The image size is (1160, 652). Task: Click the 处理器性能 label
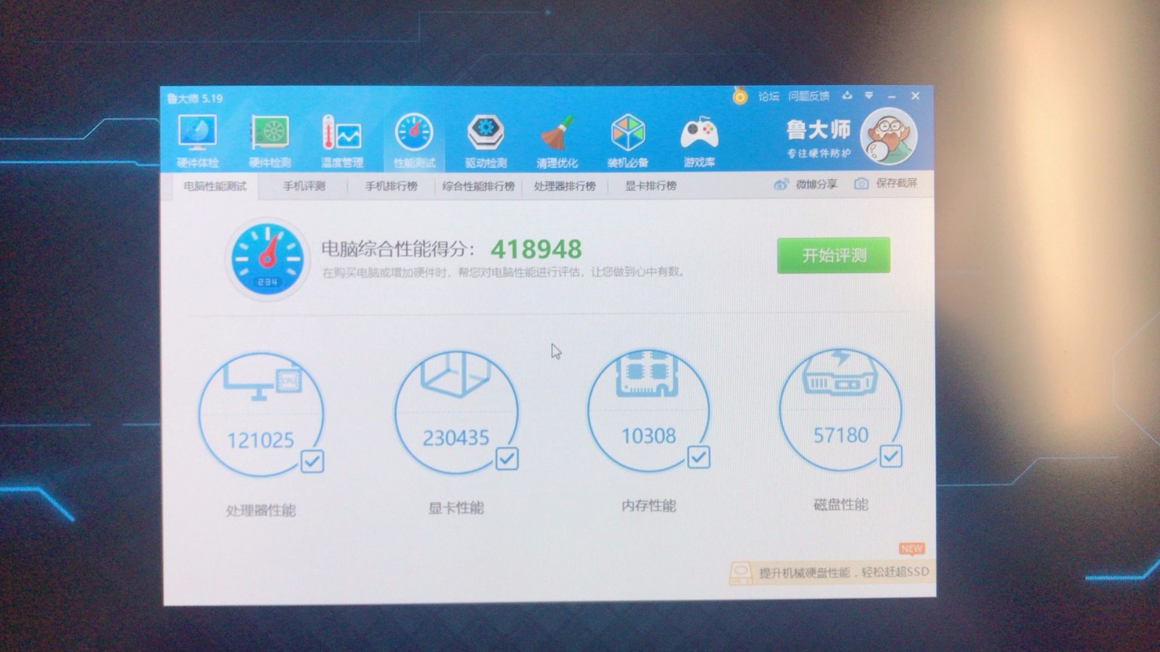pyautogui.click(x=260, y=511)
